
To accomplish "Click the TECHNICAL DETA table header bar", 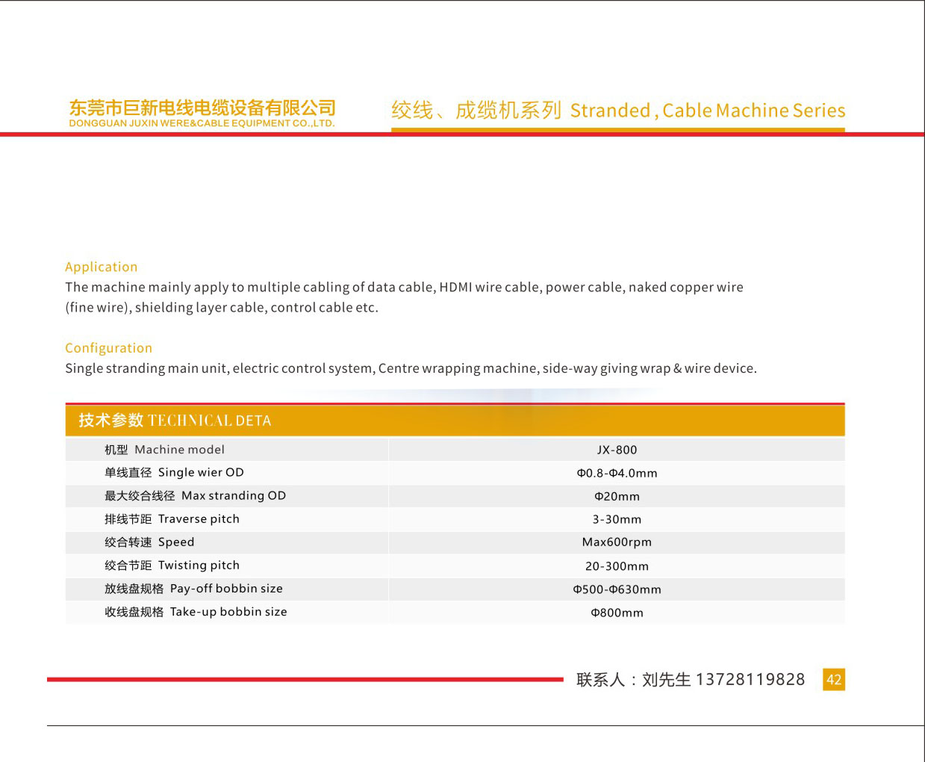I will [x=455, y=421].
